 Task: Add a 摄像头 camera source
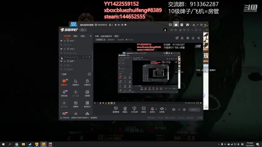pyautogui.click(x=125, y=110)
